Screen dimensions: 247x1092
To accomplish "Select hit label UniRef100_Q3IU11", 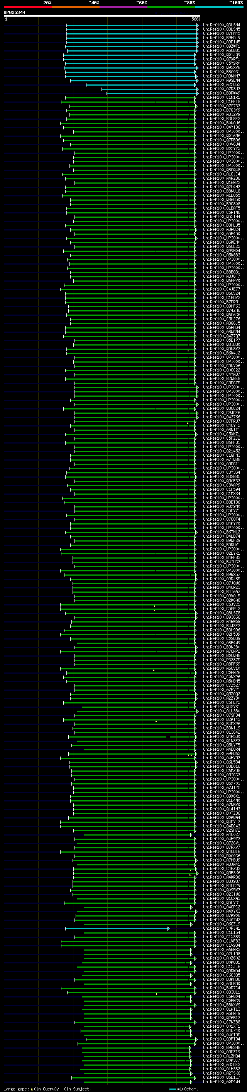I will click(x=222, y=992).
